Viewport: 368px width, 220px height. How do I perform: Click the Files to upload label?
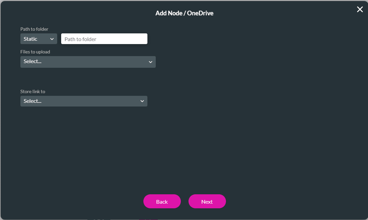click(x=35, y=52)
